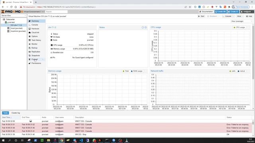Click the Create CT button
This screenshot has height=143, width=255.
point(233,12)
